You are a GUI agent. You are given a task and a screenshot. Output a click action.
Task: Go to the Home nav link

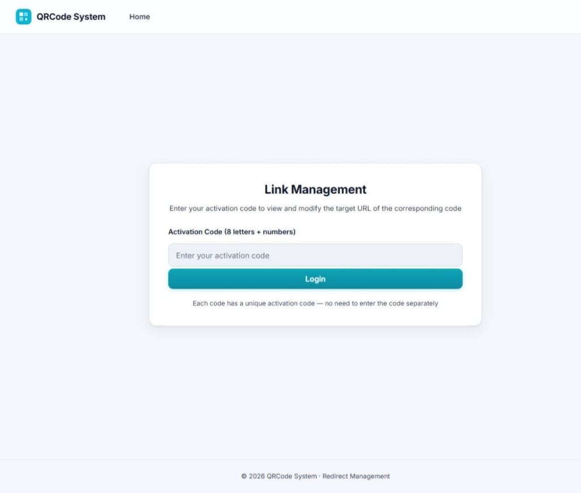tap(140, 16)
